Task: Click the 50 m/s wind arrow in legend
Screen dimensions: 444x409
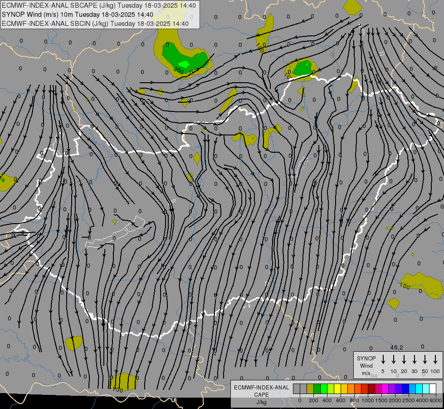Action: click(x=425, y=359)
